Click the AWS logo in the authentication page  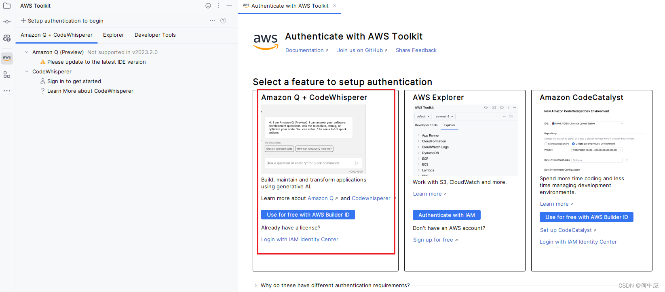[266, 42]
